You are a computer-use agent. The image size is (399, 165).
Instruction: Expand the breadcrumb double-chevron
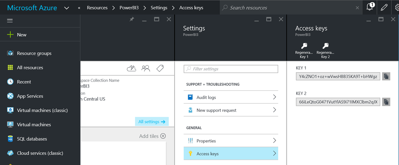tap(79, 8)
